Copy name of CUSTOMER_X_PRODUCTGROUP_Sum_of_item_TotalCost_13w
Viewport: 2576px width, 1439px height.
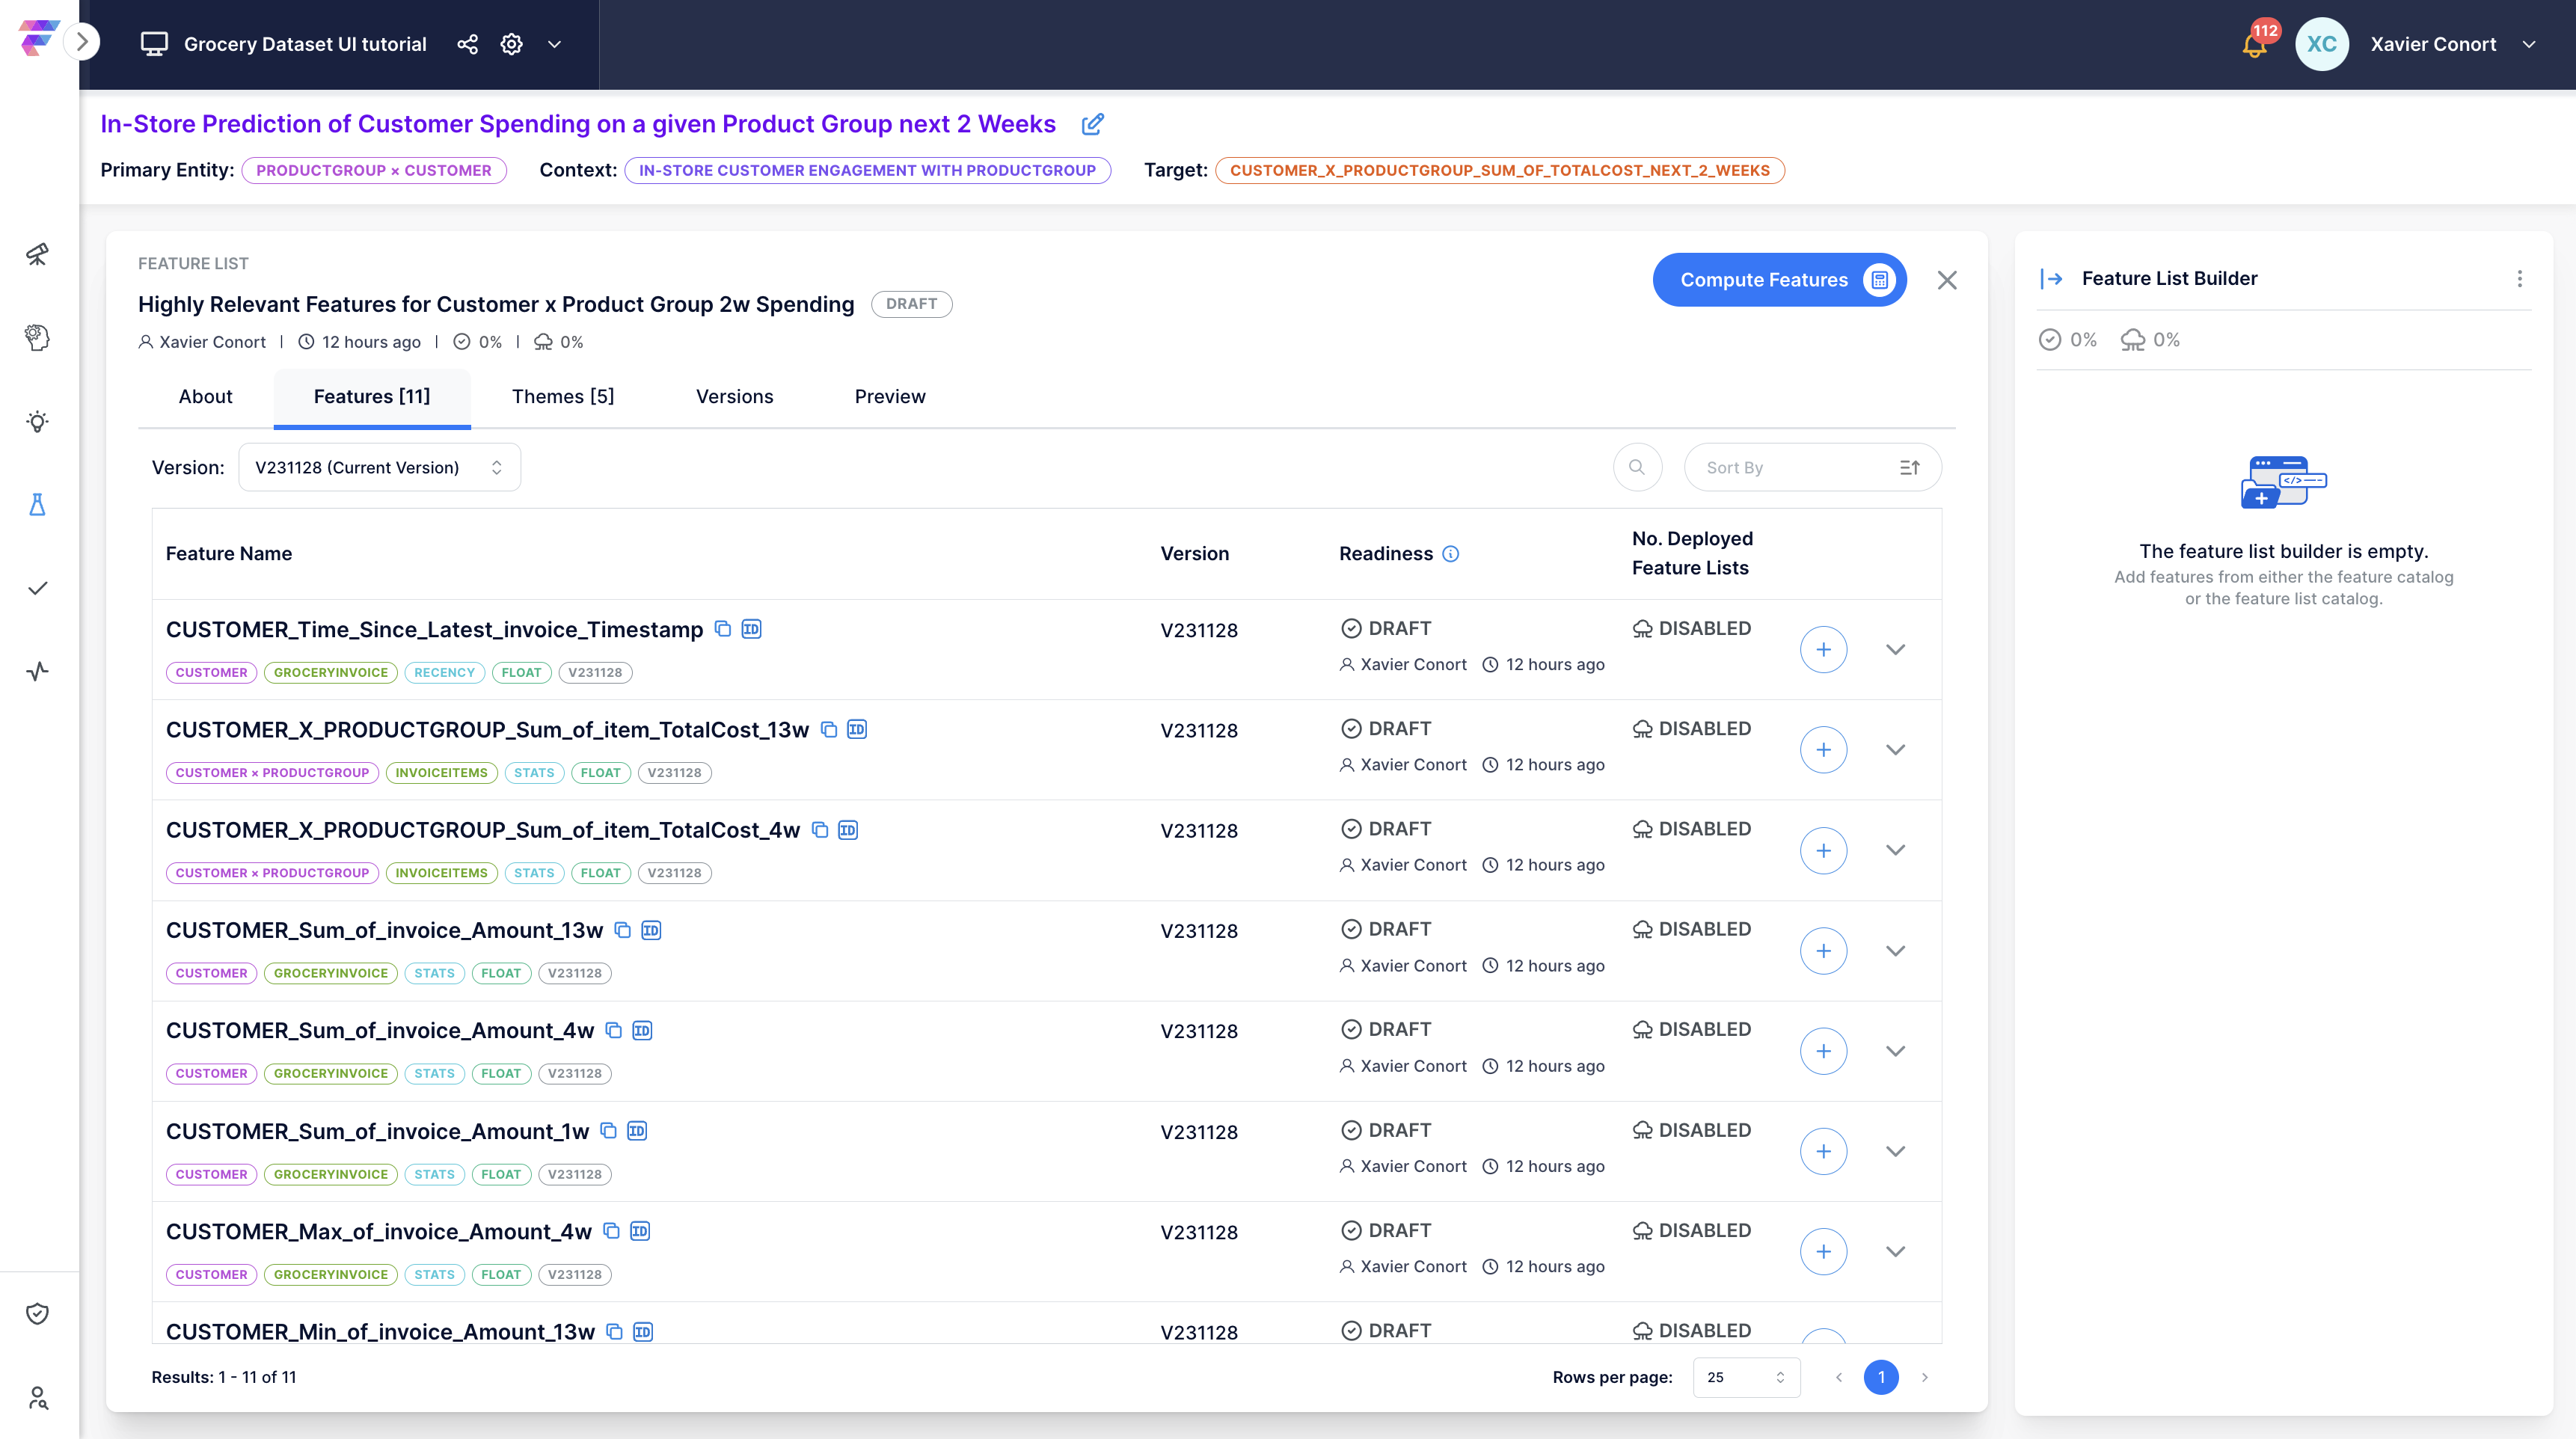[x=828, y=729]
